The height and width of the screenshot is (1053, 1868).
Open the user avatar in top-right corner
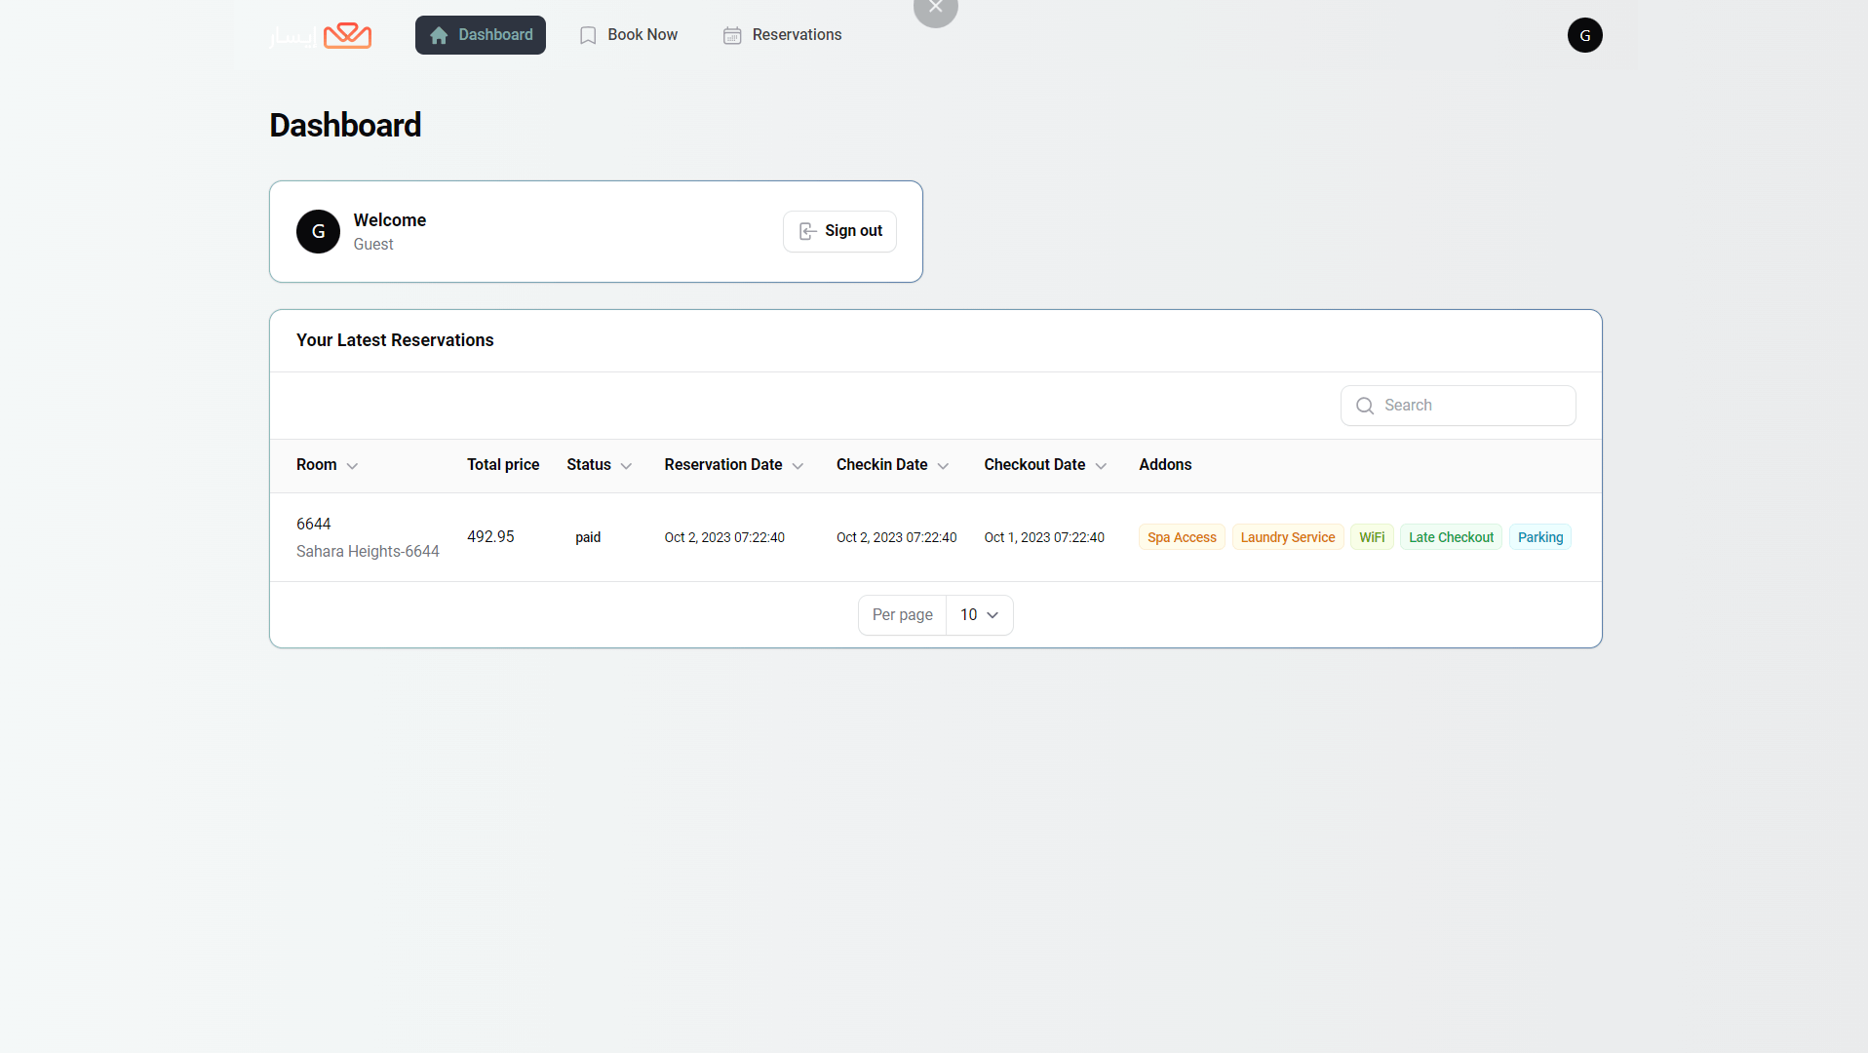(x=1584, y=36)
